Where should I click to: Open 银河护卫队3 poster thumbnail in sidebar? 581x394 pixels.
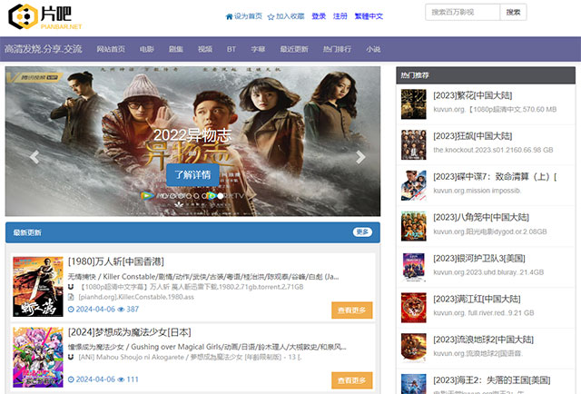[414, 267]
